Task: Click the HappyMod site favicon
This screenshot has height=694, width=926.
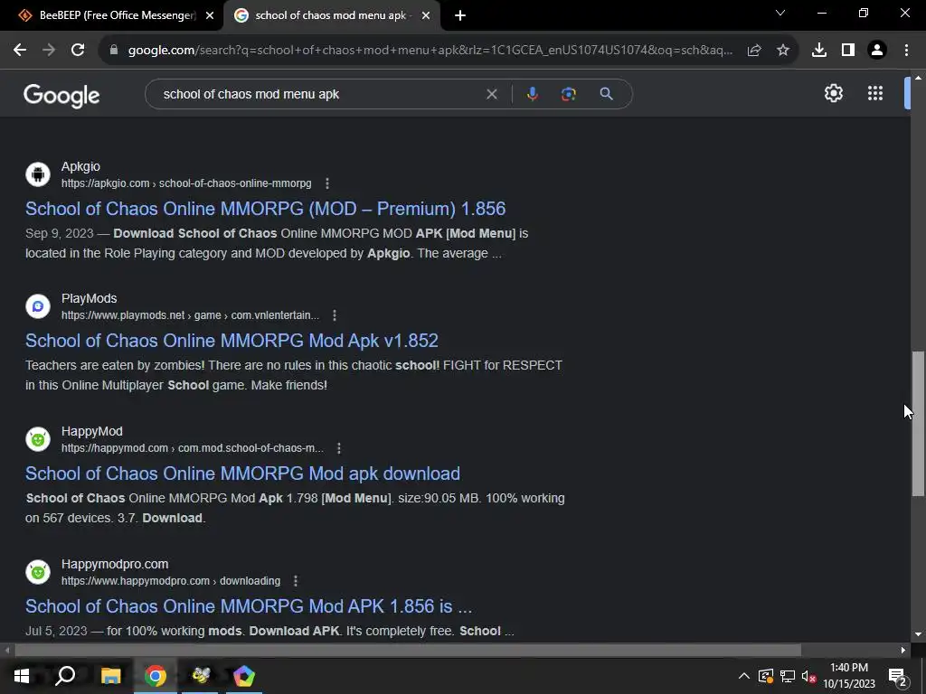Action: (x=38, y=439)
